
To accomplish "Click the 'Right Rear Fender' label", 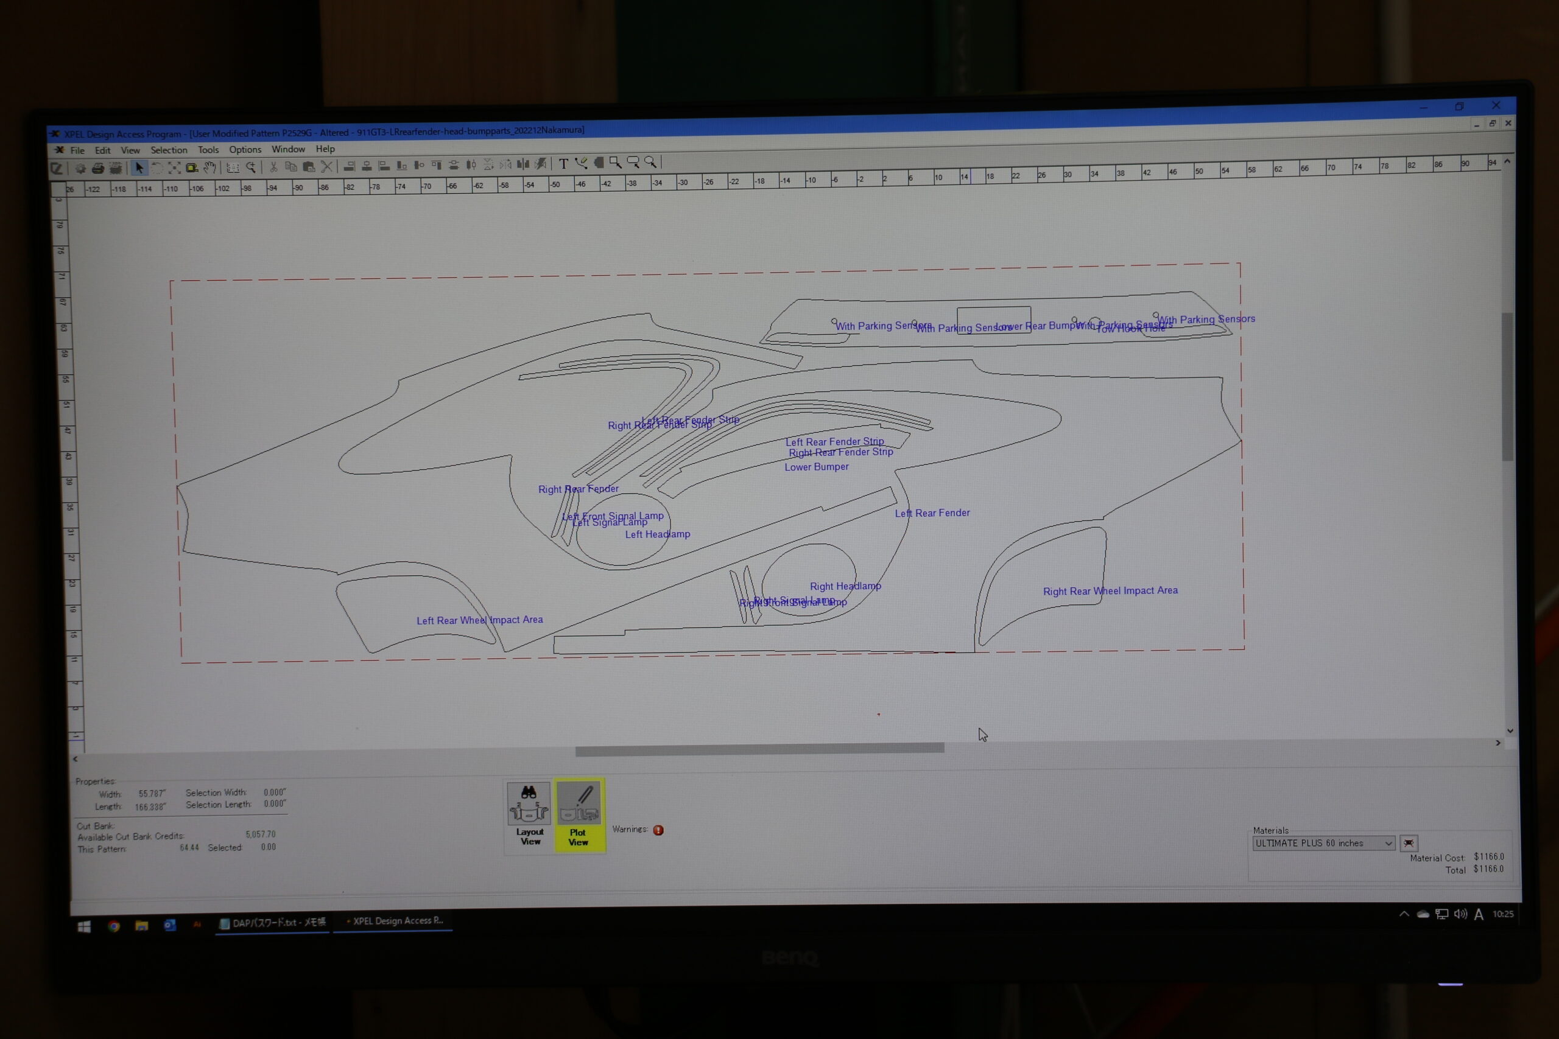I will click(x=578, y=489).
